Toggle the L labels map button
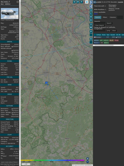 pos(91,14)
